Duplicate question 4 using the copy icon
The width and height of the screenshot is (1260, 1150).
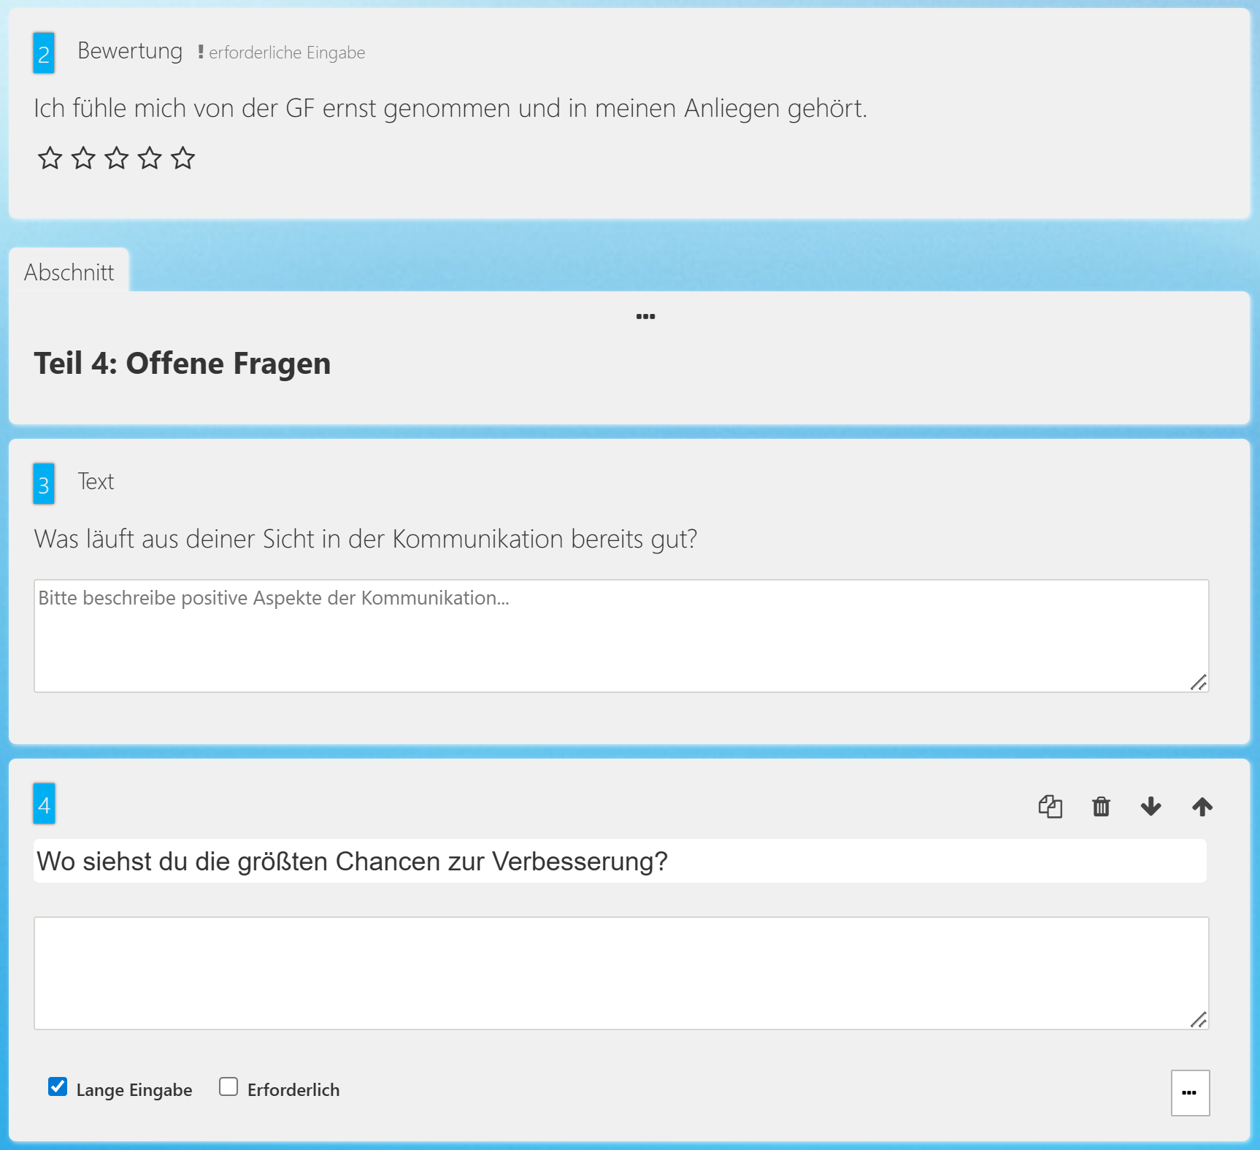(x=1051, y=807)
